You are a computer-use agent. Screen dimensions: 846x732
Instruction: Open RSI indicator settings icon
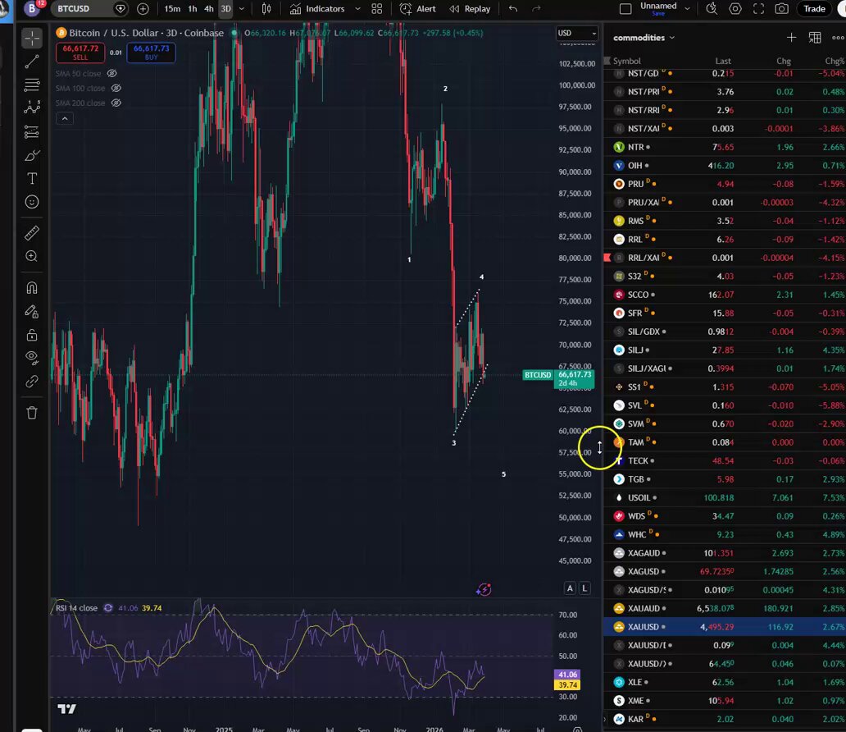pos(108,608)
